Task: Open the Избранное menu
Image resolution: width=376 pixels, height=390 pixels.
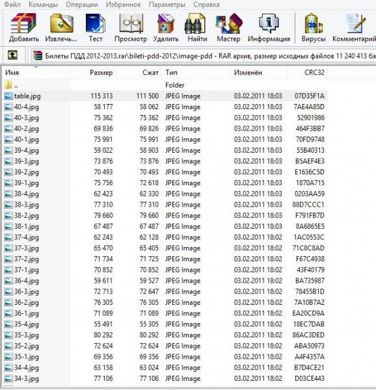Action: pyautogui.click(x=123, y=5)
